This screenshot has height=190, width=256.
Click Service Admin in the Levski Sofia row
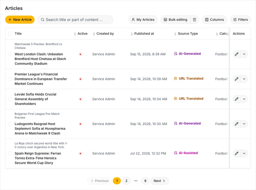click(x=104, y=99)
